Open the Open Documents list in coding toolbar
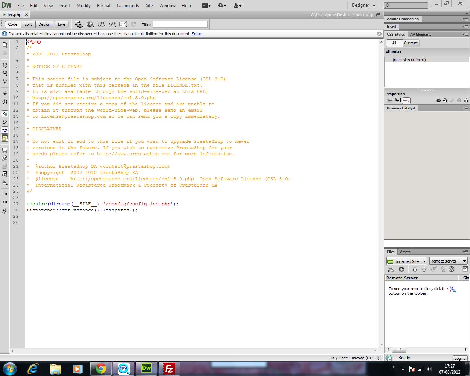 point(5,45)
